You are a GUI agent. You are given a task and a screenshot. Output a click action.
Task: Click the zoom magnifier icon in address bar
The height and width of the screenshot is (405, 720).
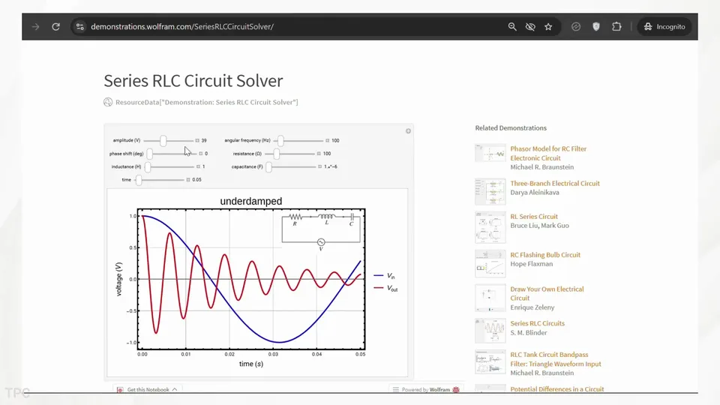(512, 27)
